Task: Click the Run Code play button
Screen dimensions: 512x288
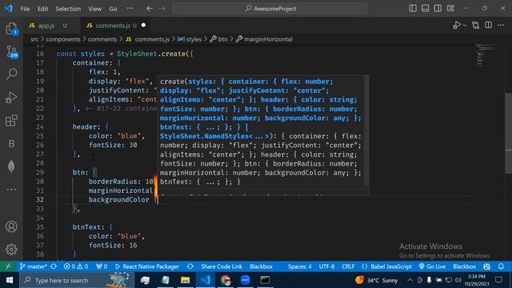Action: (457, 25)
